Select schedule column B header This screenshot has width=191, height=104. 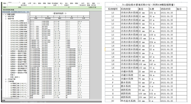click(x=48, y=16)
